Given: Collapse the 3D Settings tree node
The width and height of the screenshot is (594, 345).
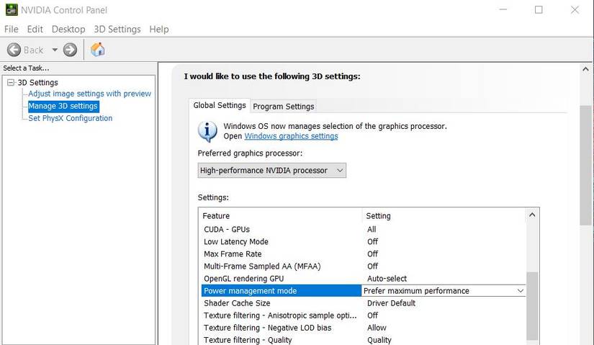Looking at the screenshot, I should pyautogui.click(x=10, y=83).
